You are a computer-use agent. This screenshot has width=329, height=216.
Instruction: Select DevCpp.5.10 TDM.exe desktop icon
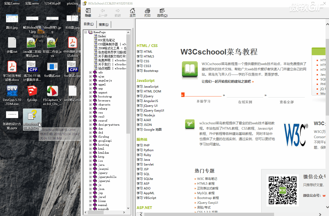click(12, 95)
